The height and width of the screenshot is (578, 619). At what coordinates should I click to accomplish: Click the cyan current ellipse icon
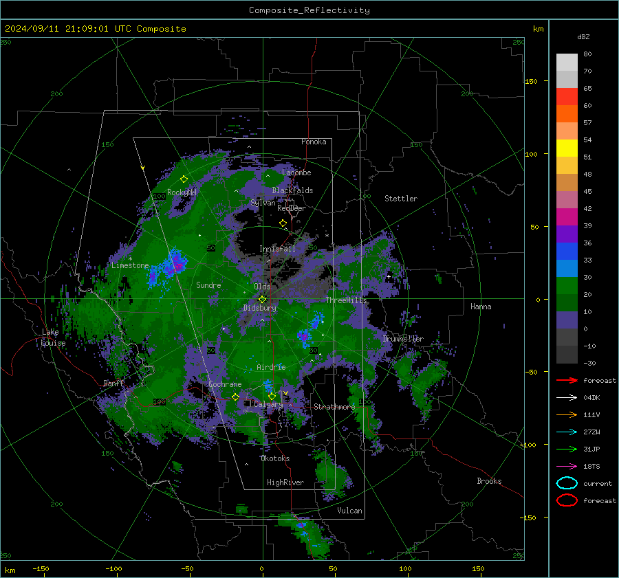pyautogui.click(x=567, y=483)
